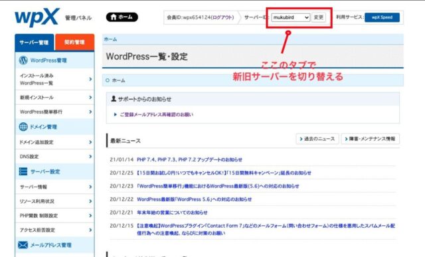
Task: Click the person icon beside サポートからのお知らせ
Action: (114, 99)
